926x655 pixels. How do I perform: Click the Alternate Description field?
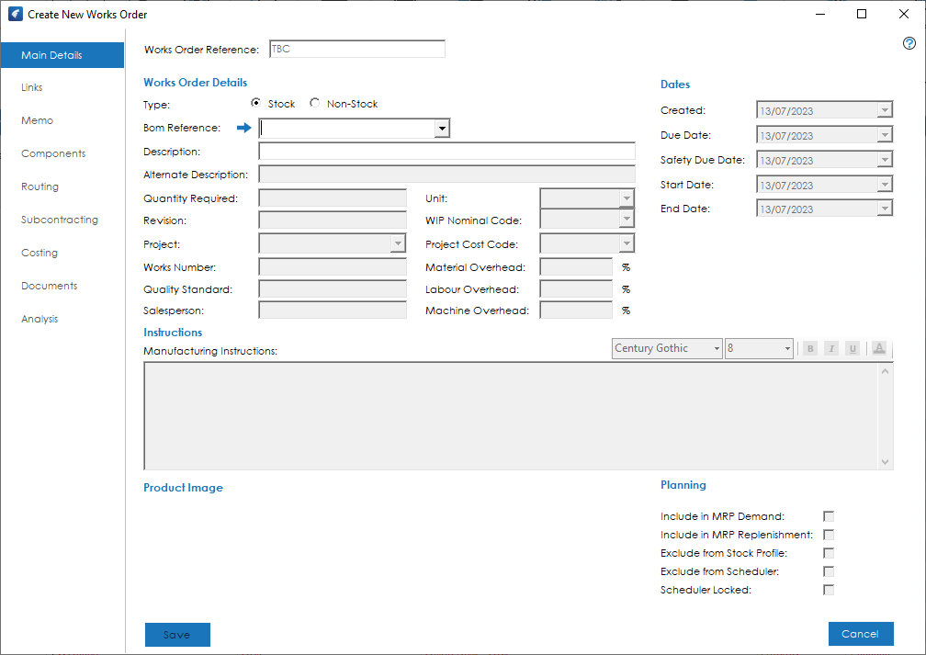(446, 175)
